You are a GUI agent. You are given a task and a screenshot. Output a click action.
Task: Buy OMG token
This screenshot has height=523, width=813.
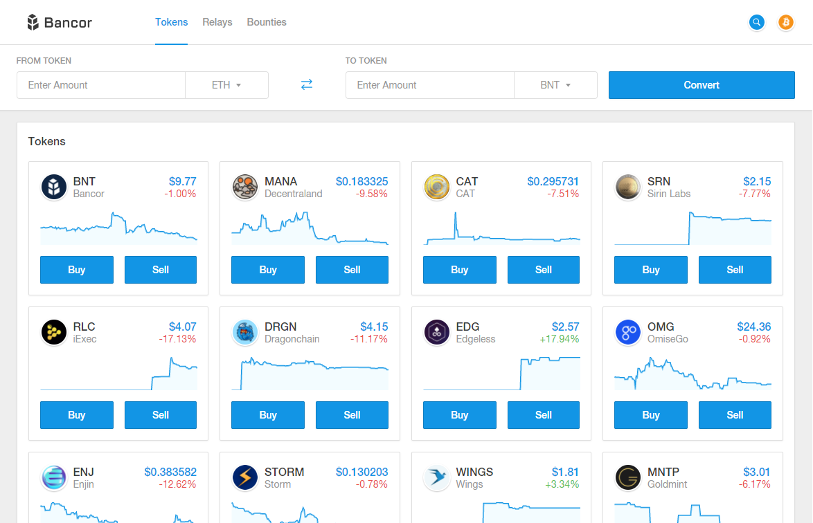(x=651, y=415)
